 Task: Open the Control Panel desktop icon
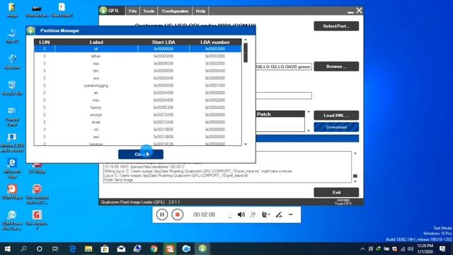tap(12, 116)
